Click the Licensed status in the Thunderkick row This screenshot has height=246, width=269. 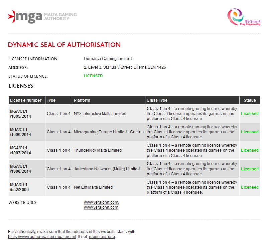point(250,150)
